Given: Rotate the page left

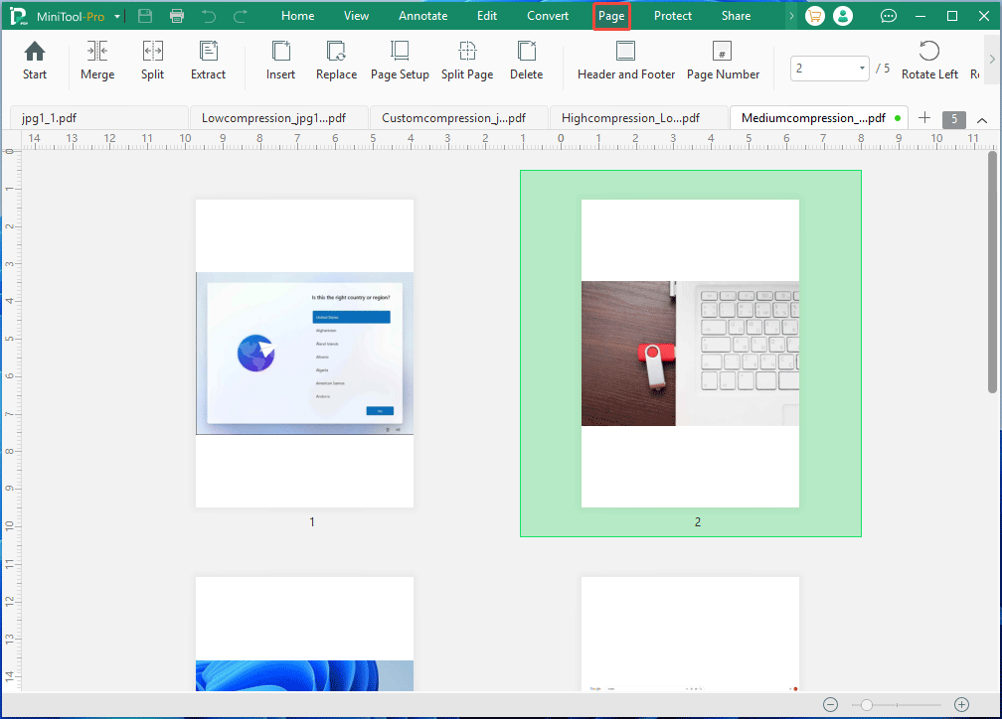Looking at the screenshot, I should click(928, 60).
